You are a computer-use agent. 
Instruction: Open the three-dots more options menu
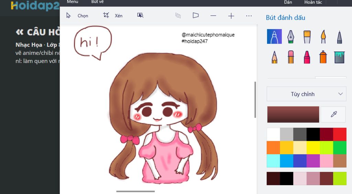[x=249, y=16]
